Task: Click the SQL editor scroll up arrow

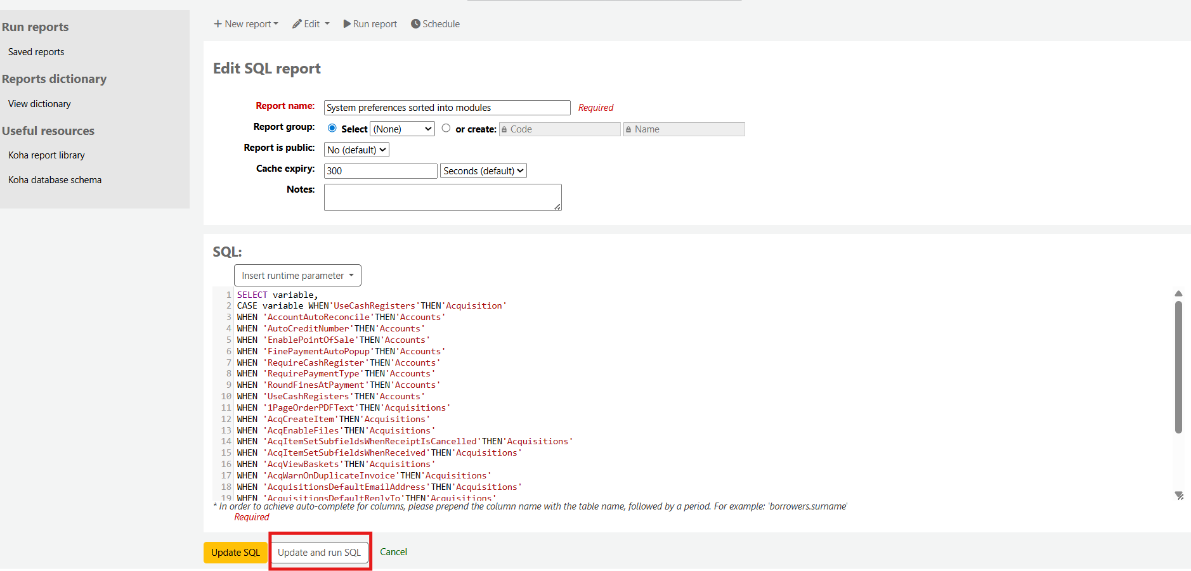Action: (x=1178, y=293)
